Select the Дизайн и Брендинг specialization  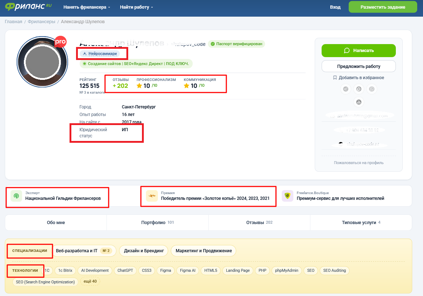[x=144, y=251]
